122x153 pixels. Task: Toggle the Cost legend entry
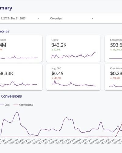click(5, 105)
